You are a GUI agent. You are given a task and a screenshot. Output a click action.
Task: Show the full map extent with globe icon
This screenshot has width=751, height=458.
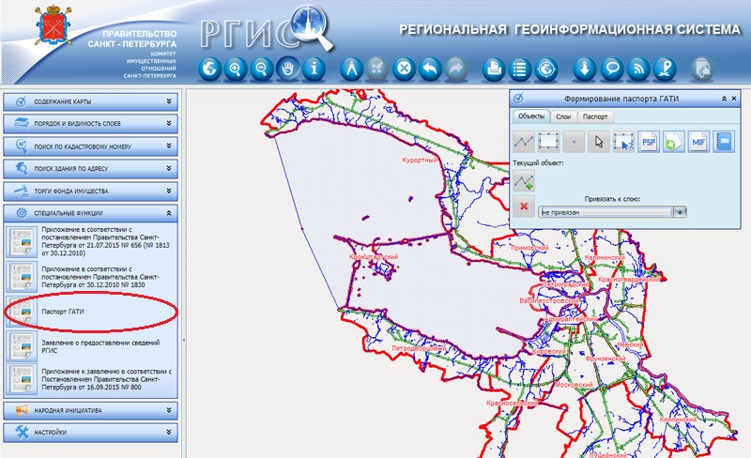[x=209, y=69]
